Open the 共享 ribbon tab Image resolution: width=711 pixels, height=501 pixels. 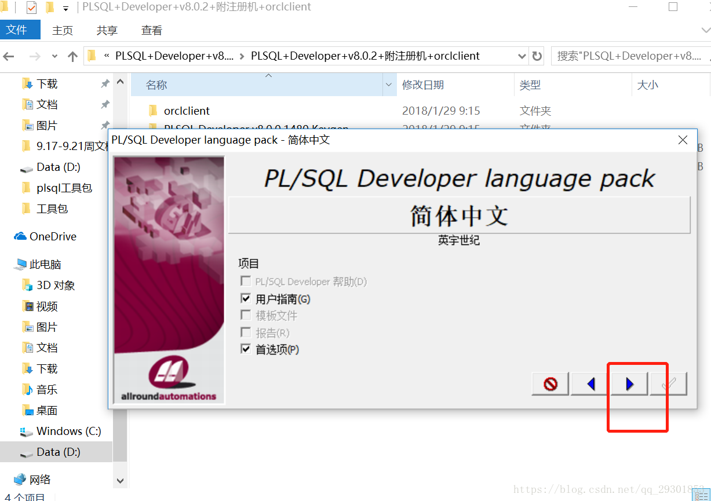click(107, 30)
